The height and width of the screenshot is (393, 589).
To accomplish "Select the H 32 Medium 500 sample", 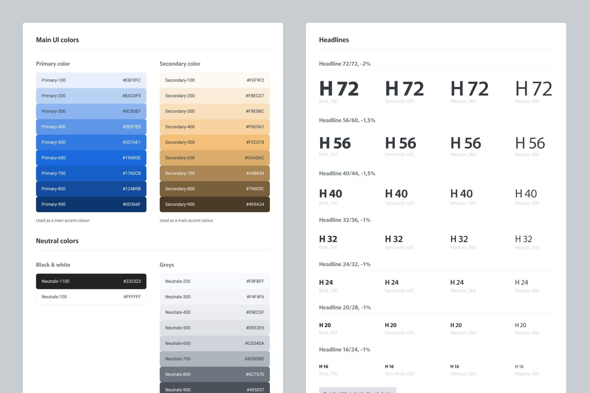I will (459, 239).
